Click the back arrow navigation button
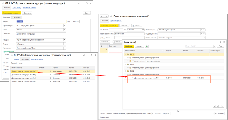This screenshot has width=228, height=120. tap(102, 16)
